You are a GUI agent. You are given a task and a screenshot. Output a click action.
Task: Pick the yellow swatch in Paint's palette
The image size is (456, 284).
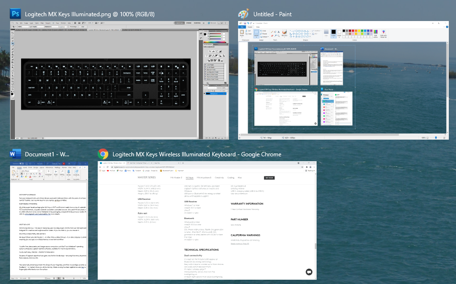(x=359, y=31)
